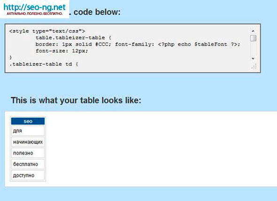The height and width of the screenshot is (201, 277).
Task: Click the code textarea scroll up arrow
Action: (x=253, y=31)
